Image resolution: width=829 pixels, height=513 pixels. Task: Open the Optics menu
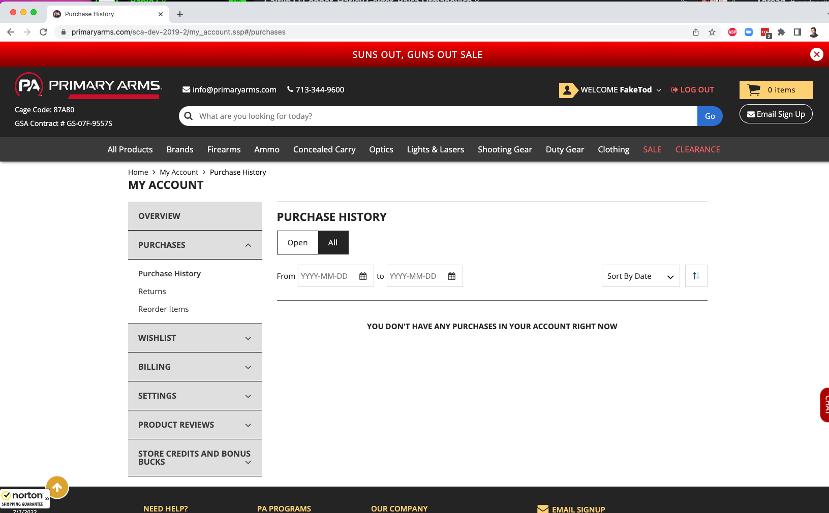(381, 149)
